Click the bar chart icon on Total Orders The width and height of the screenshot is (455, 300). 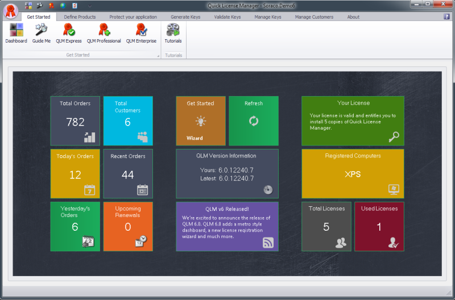pos(90,137)
